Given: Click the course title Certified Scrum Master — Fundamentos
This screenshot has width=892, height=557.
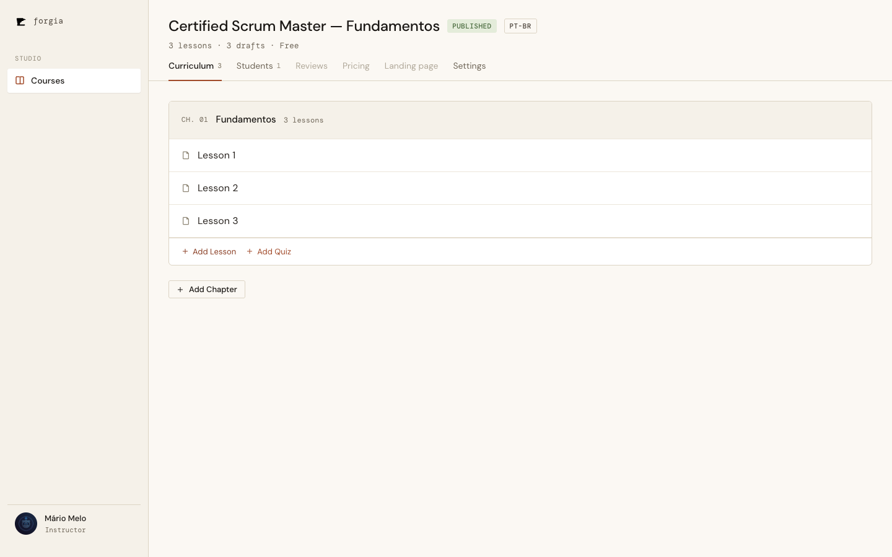Looking at the screenshot, I should (304, 26).
